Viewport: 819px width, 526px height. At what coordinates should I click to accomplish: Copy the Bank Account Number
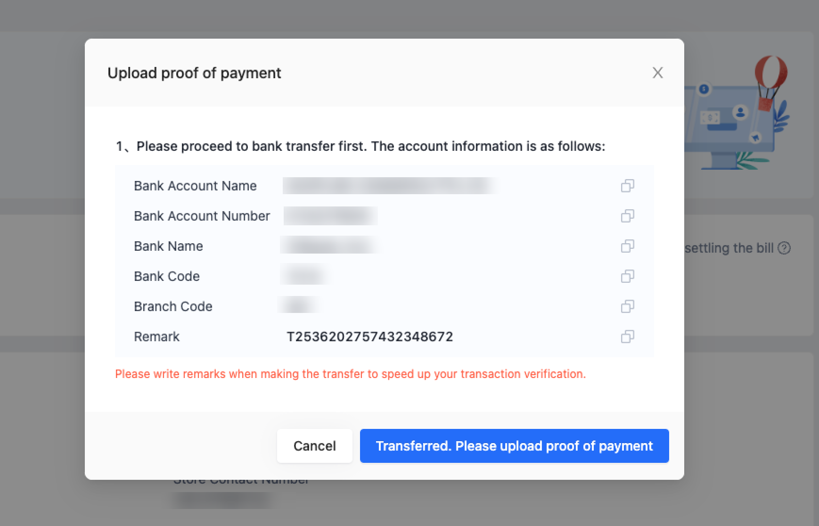click(627, 216)
